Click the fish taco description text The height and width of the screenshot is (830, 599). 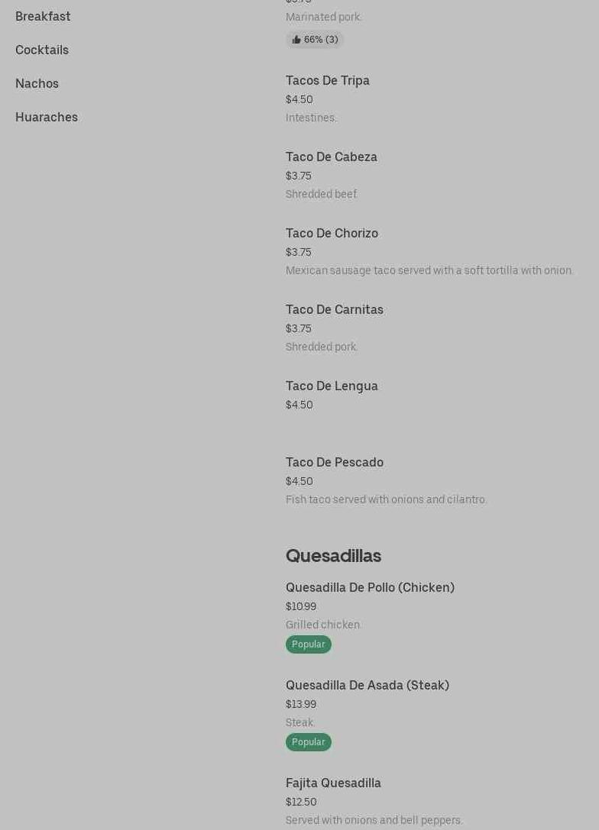pos(386,499)
